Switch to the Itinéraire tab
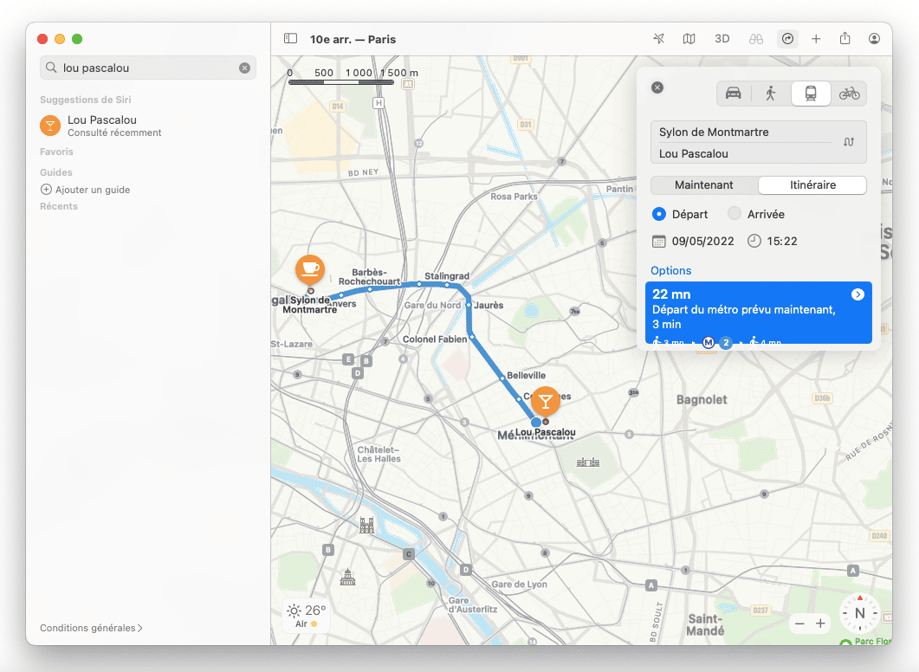This screenshot has height=672, width=919. (812, 185)
